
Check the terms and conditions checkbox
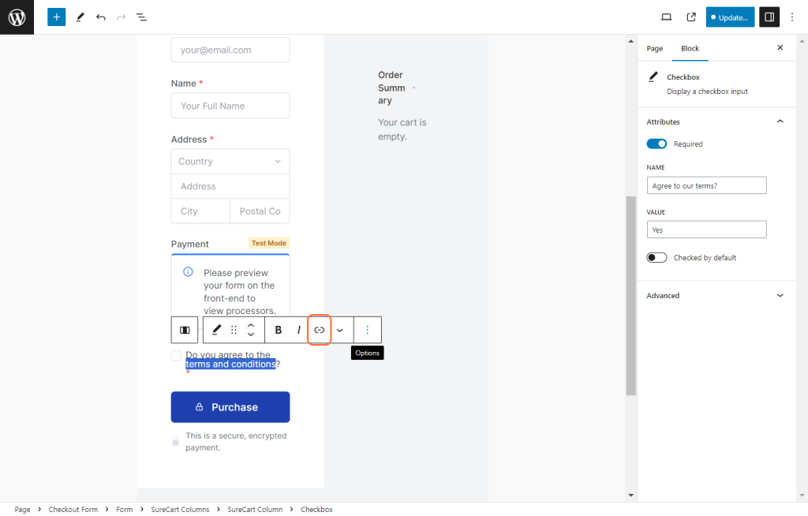pyautogui.click(x=176, y=356)
